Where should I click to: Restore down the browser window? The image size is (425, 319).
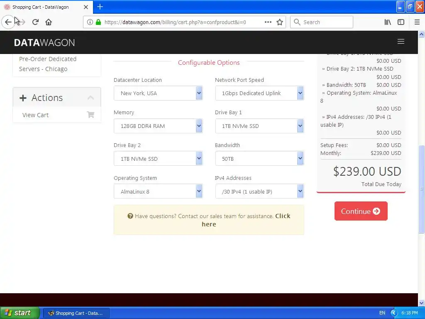410,7
